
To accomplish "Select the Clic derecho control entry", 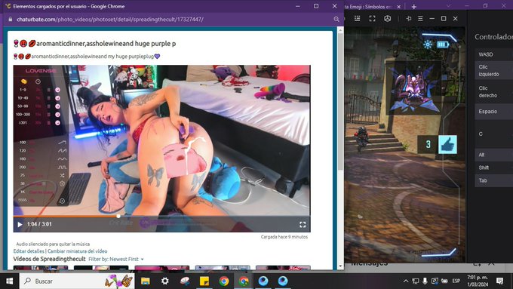I will (x=493, y=91).
